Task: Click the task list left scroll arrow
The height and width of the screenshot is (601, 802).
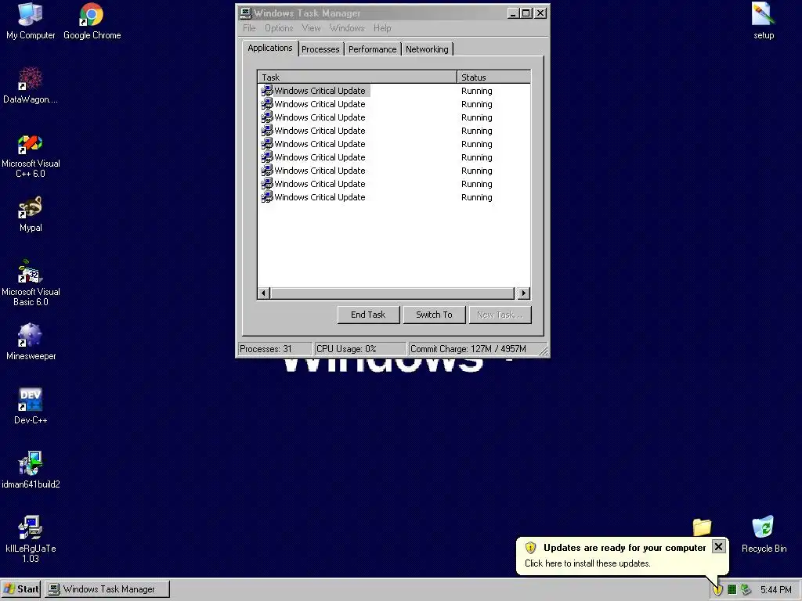Action: coord(264,293)
